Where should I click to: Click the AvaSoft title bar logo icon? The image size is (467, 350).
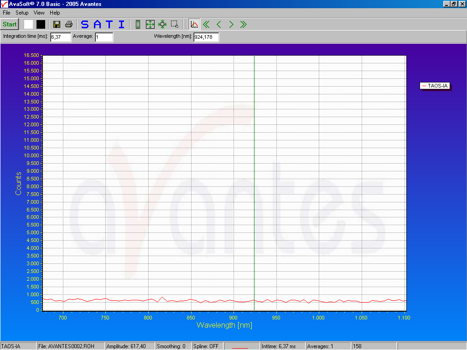coord(4,4)
